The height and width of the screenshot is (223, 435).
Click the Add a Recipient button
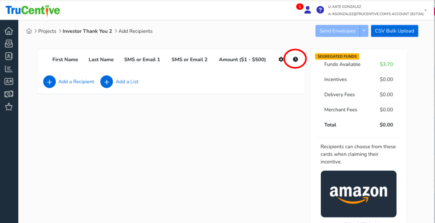(x=69, y=82)
